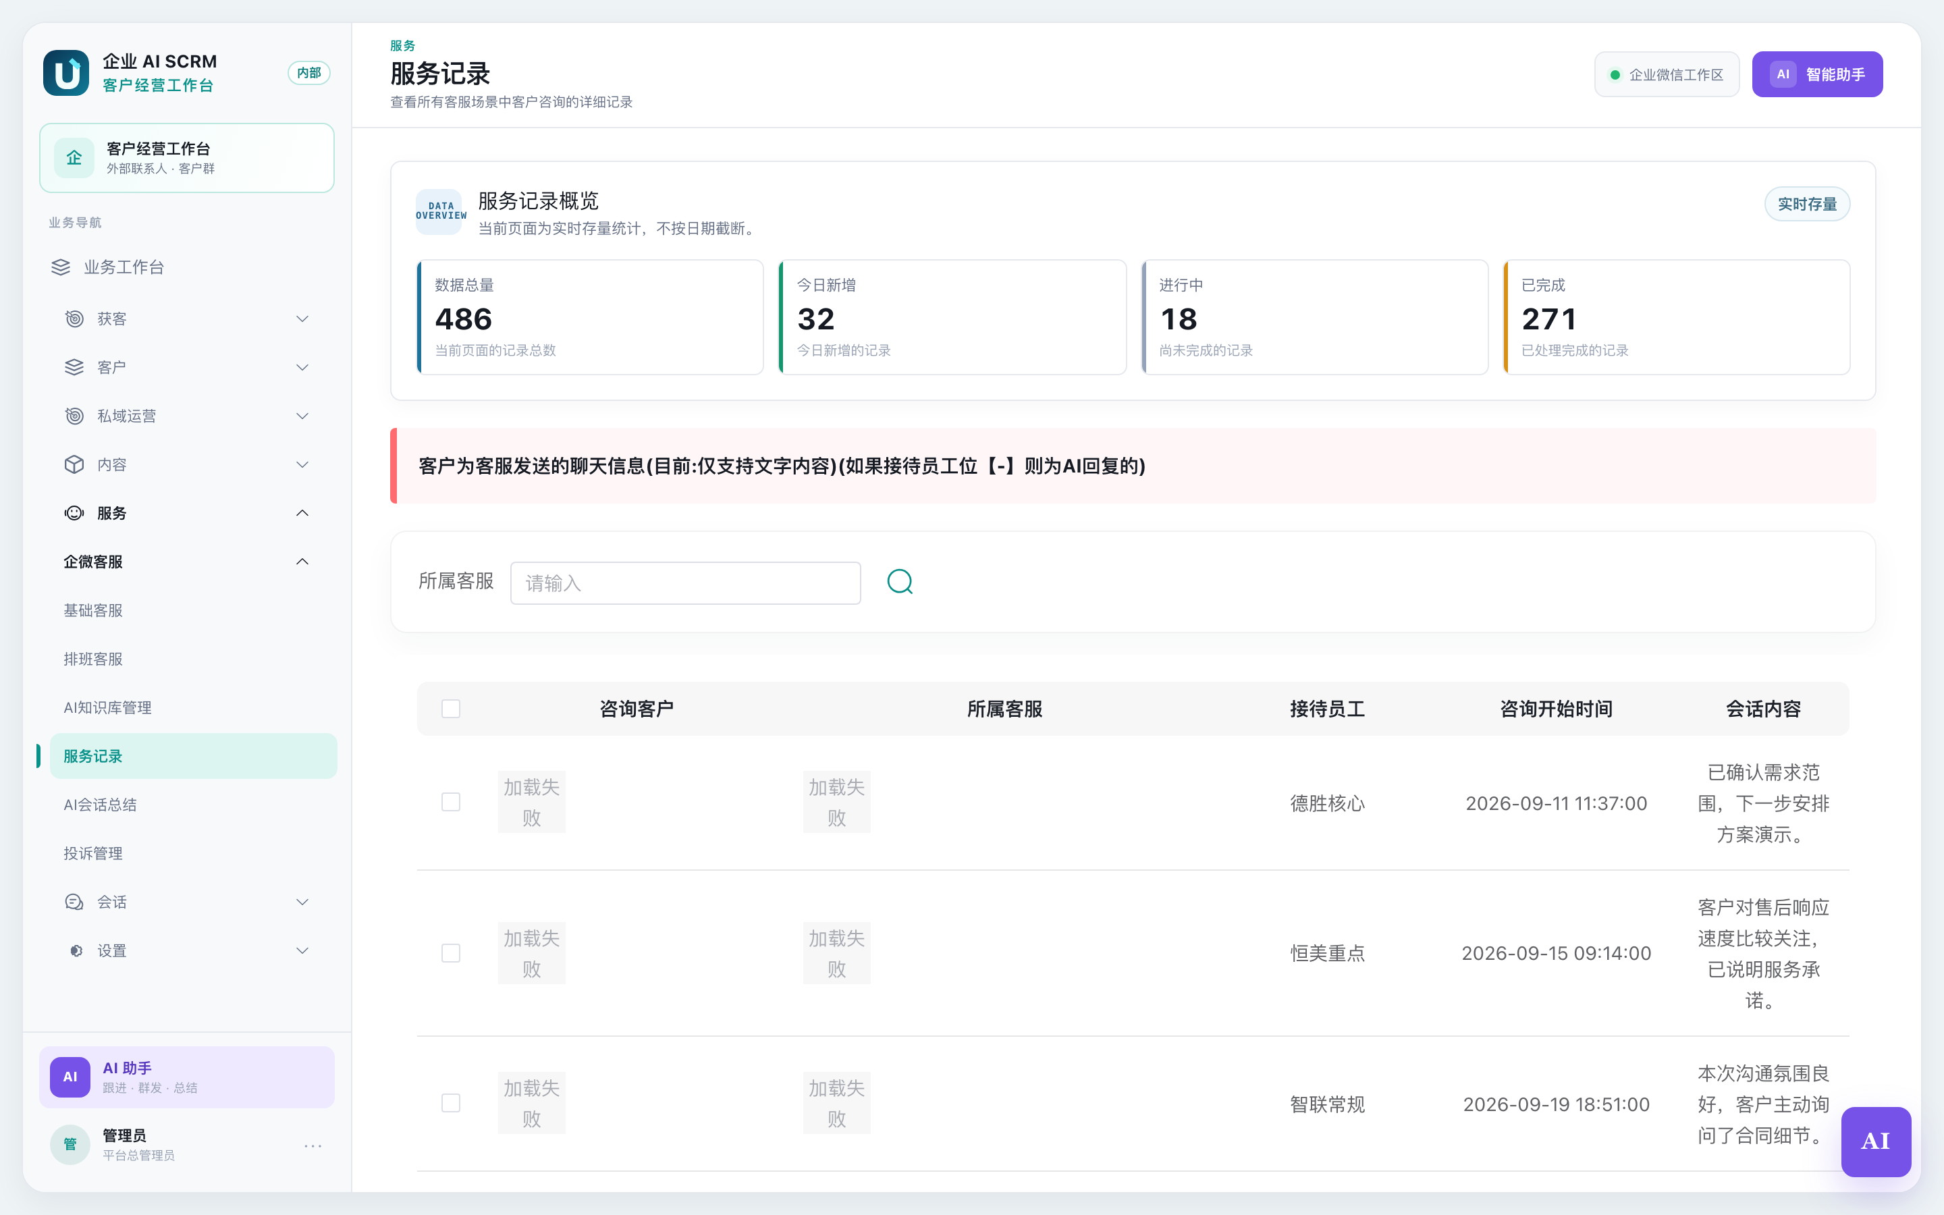Focus the 所属客服 input field
The height and width of the screenshot is (1215, 1944).
click(x=685, y=583)
